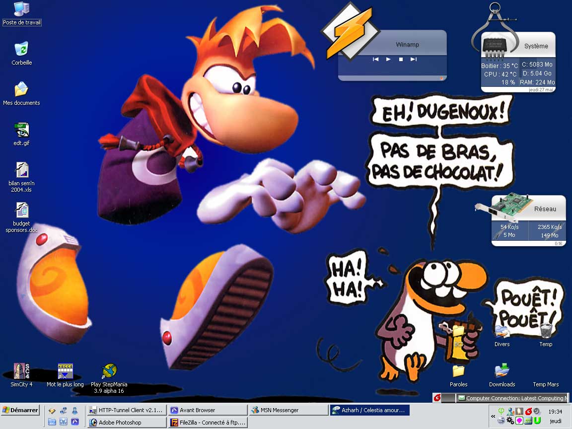The image size is (572, 429).
Task: Launch Avant Browser from Quick Launch
Action: 75,422
